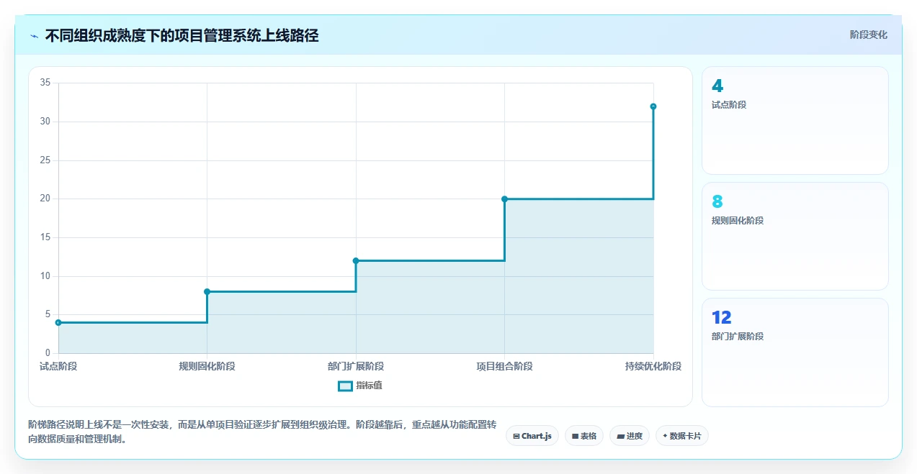The width and height of the screenshot is (917, 474).
Task: Click the 阶段变化 label in header
Action: click(x=868, y=35)
